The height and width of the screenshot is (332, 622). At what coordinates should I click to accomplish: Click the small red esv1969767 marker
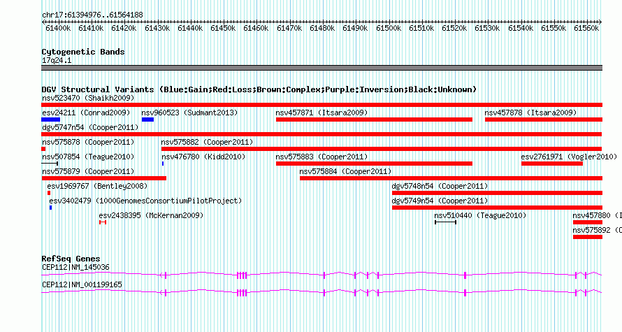pyautogui.click(x=49, y=193)
